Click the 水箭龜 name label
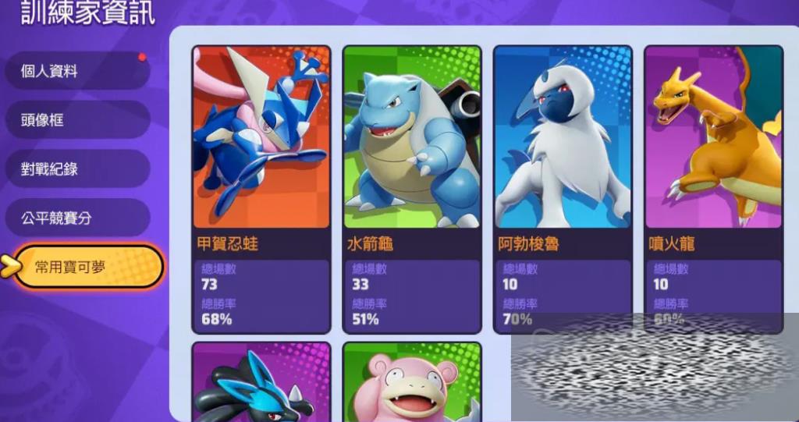Image resolution: width=799 pixels, height=422 pixels. pos(370,243)
